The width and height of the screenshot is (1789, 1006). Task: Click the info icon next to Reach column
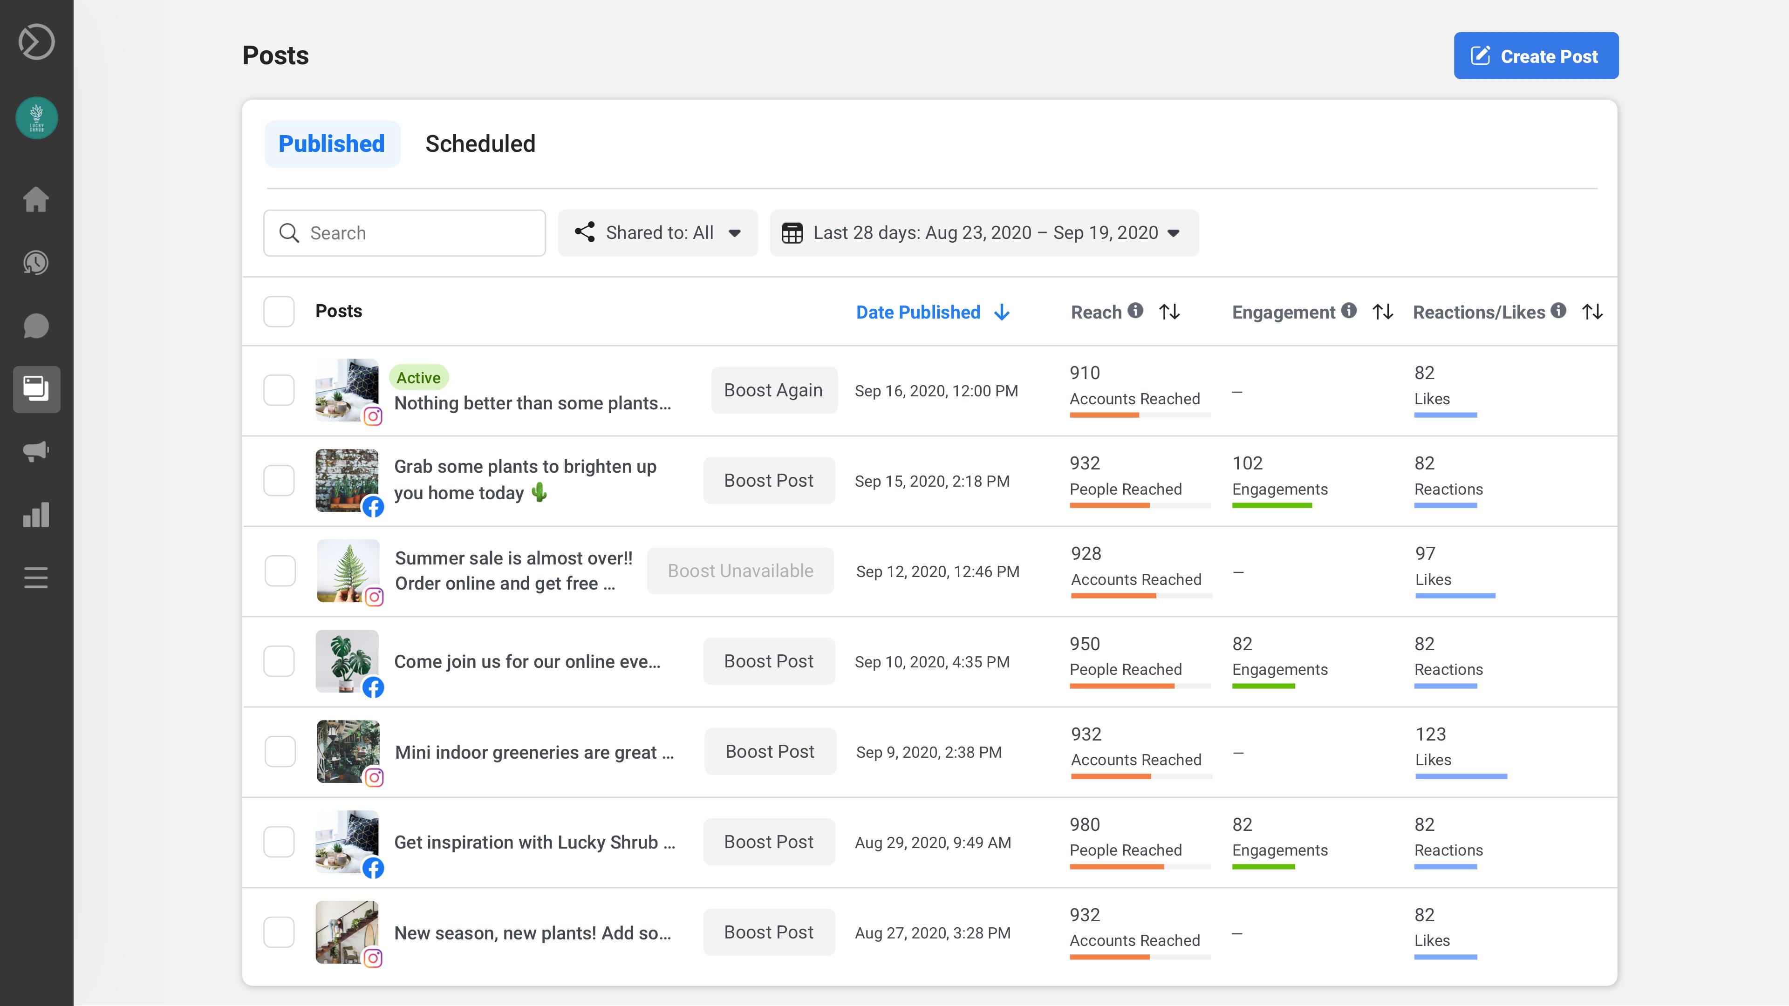tap(1136, 312)
